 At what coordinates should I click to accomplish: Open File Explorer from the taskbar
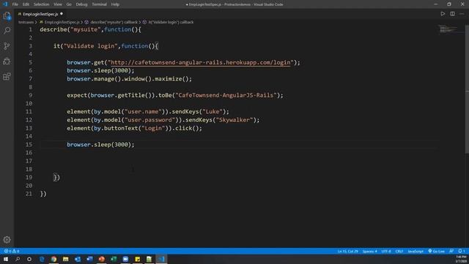tap(66, 259)
